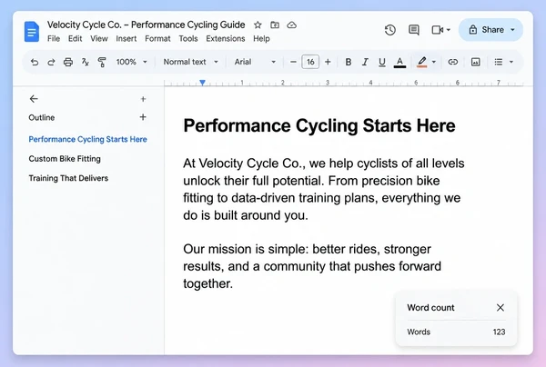Jump to Training That Delivers outline item
The image size is (546, 367).
(x=68, y=178)
